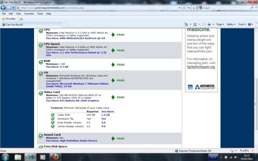This screenshot has width=258, height=161.
Task: Click the Print icon
Action: pyautogui.click(x=209, y=24)
